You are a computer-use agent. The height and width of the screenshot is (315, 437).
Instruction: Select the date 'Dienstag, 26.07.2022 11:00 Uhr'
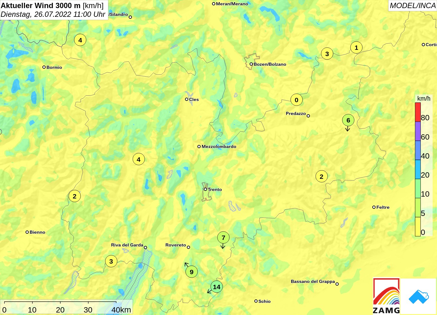pyautogui.click(x=53, y=14)
